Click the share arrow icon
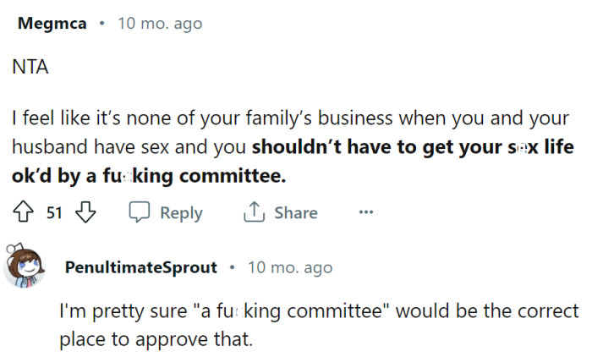 click(254, 213)
